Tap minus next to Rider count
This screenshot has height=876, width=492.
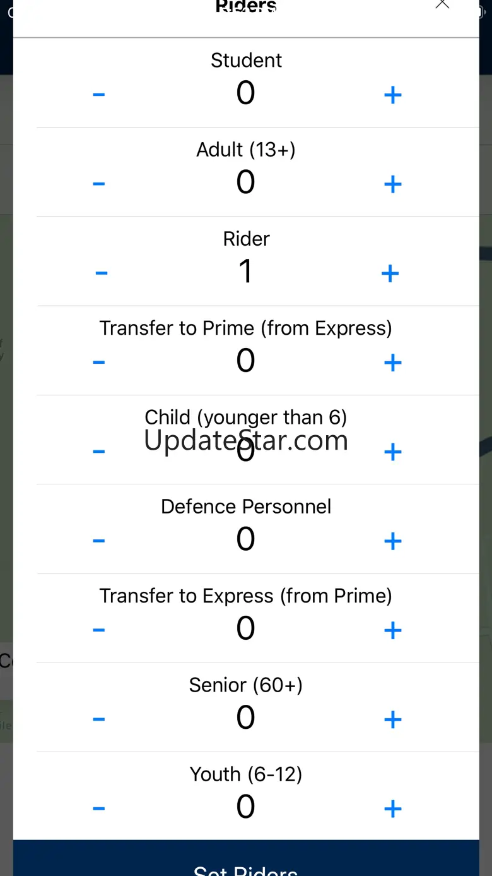pos(102,273)
